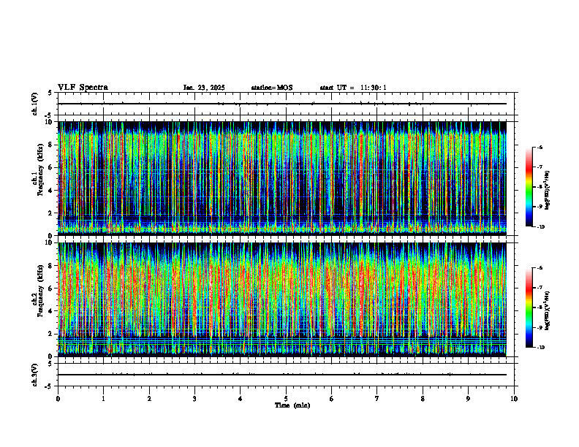Image resolution: width=579 pixels, height=447 pixels.
Task: Click time axis tick label "1"
Action: click(x=103, y=399)
